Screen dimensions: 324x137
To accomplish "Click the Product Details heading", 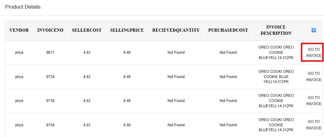I will pos(23,7).
